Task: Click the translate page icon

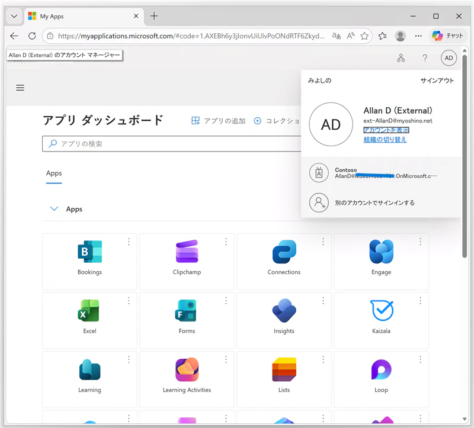Action: click(x=336, y=36)
